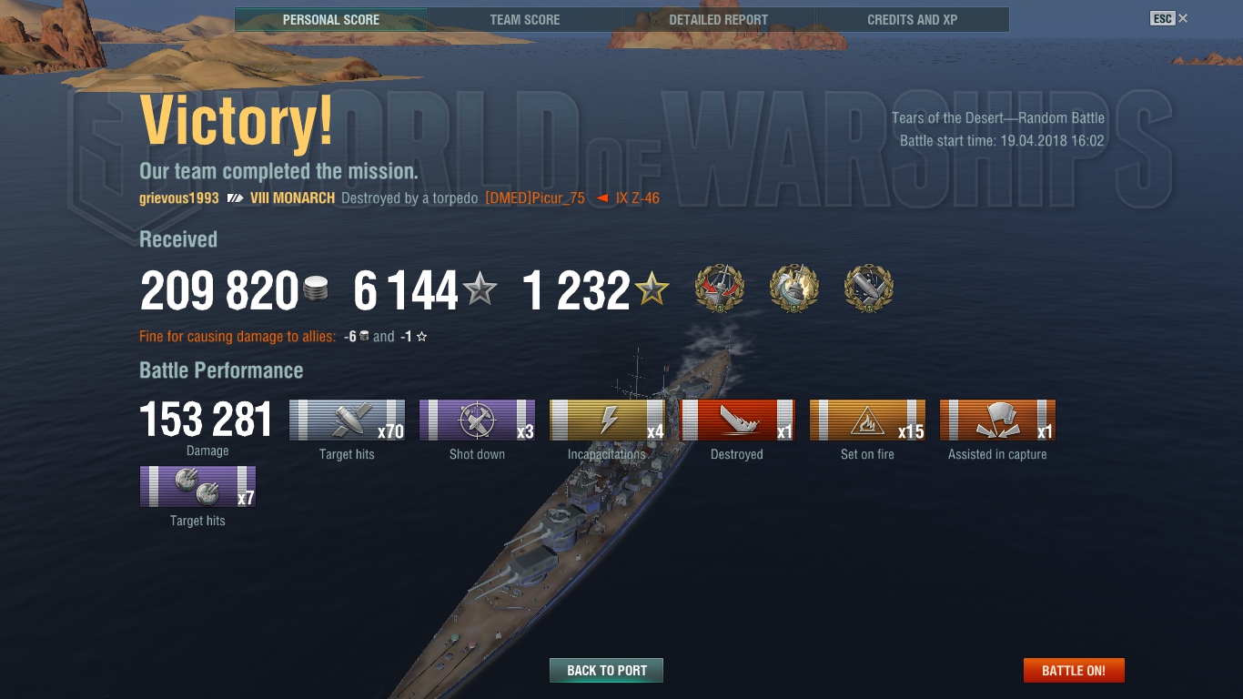Click the x70 main battery target hits ribbon

[x=347, y=420]
